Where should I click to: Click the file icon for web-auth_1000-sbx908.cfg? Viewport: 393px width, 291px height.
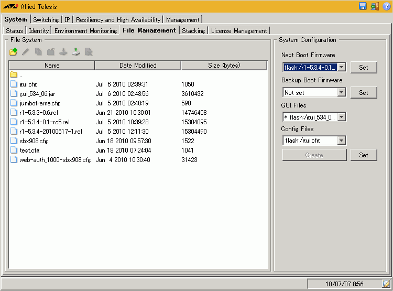click(14, 159)
